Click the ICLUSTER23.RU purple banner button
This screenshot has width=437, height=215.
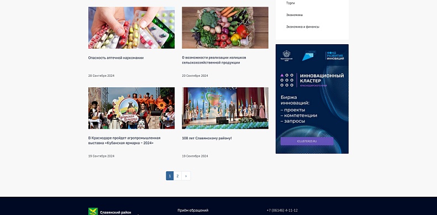[x=307, y=141]
